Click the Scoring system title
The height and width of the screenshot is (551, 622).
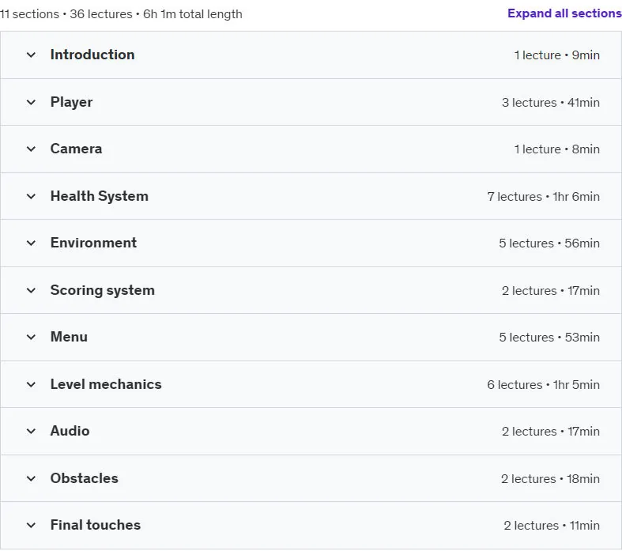point(102,290)
